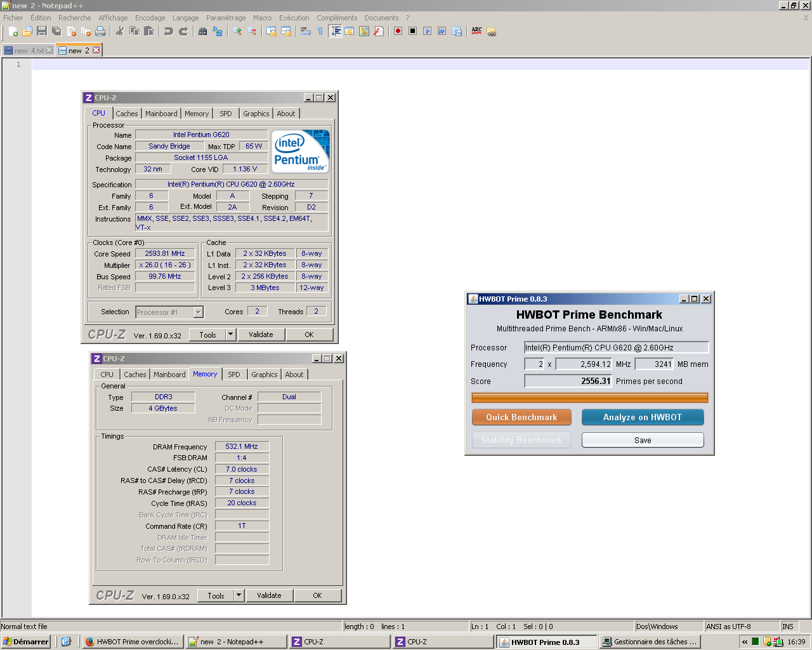Click the DRAM Frequency value 532.1 MHz
Image resolution: width=812 pixels, height=650 pixels.
pos(242,446)
